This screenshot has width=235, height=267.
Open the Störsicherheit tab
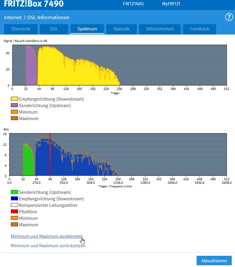tap(160, 29)
